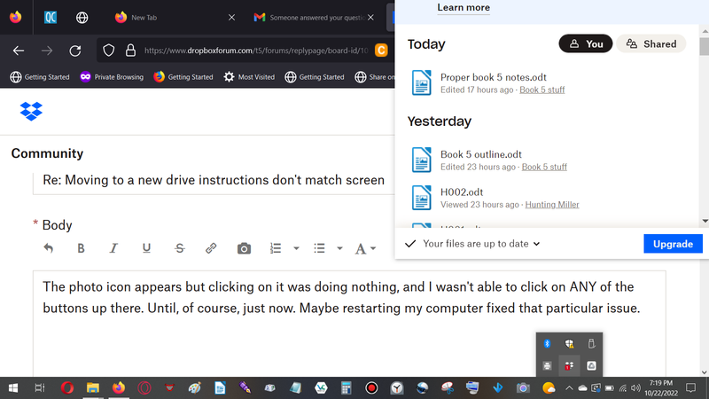Toggle italic formatting in editor
This screenshot has width=709, height=399.
click(113, 249)
